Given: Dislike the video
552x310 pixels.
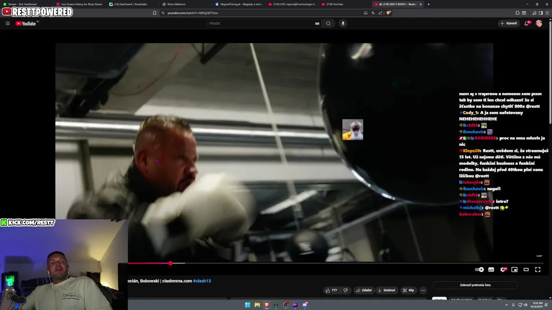Looking at the screenshot, I should (x=345, y=290).
